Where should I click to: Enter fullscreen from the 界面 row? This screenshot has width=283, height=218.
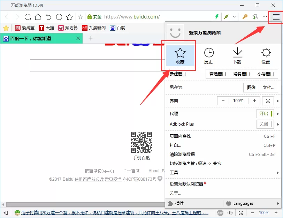268,101
